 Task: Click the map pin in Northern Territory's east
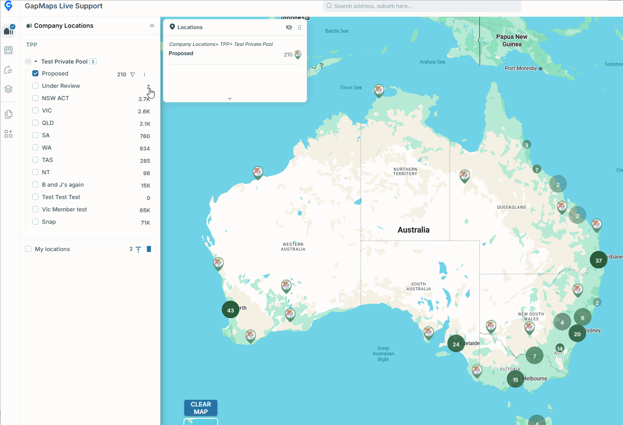[464, 176]
